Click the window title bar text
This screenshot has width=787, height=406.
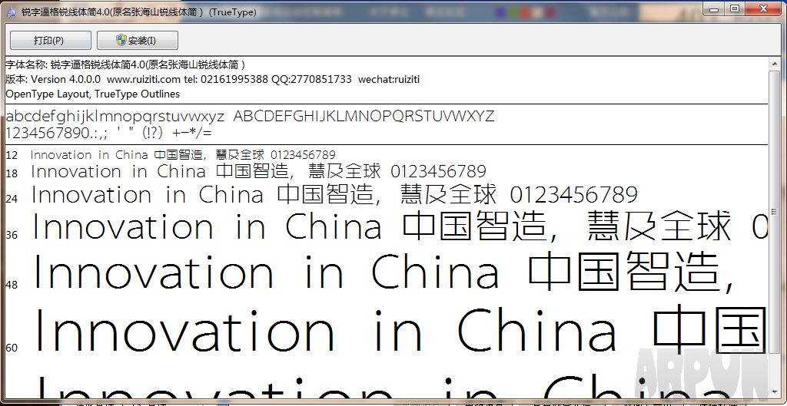[138, 12]
